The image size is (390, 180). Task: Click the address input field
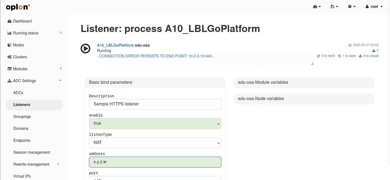[x=155, y=162]
